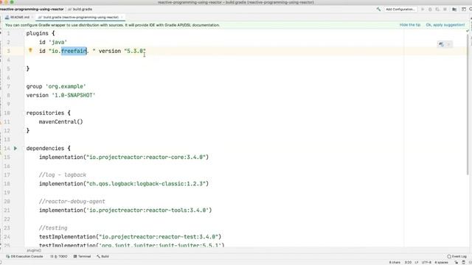Click the inspector icon in status bar
Viewport: 472px width, 265px height.
464,263
